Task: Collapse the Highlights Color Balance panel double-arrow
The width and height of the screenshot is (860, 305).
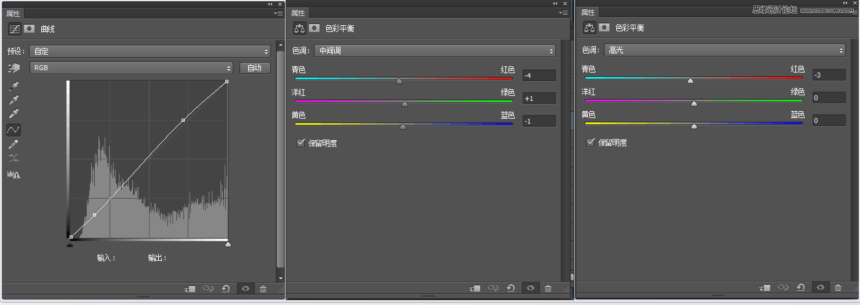Action: tap(845, 4)
